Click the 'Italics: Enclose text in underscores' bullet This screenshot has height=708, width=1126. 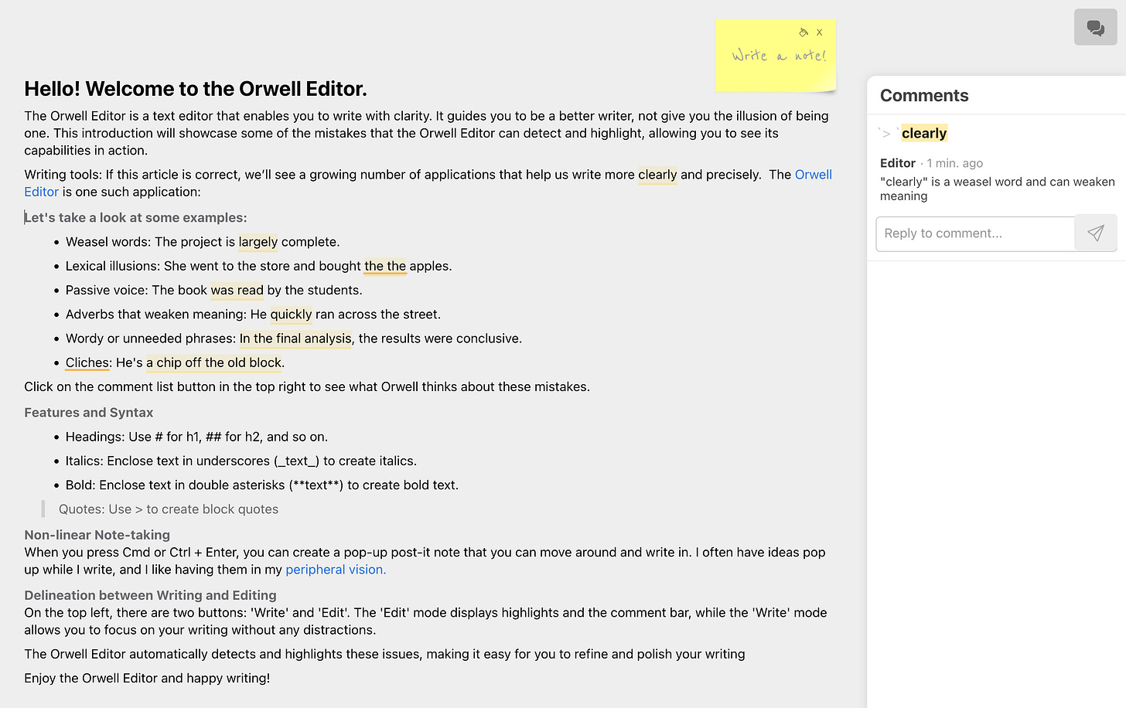(241, 461)
